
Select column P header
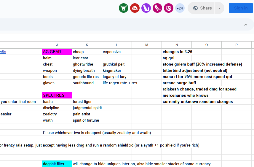(x=237, y=45)
